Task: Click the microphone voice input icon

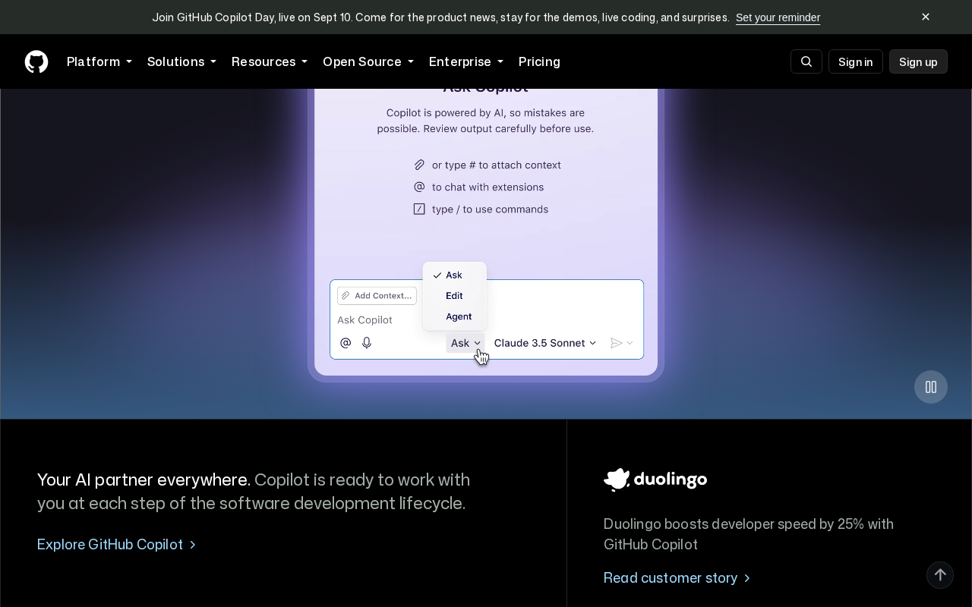Action: tap(367, 343)
